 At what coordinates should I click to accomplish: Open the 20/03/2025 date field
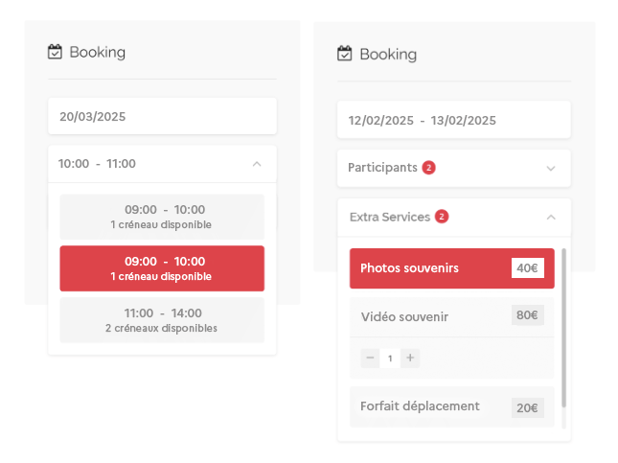tap(162, 117)
